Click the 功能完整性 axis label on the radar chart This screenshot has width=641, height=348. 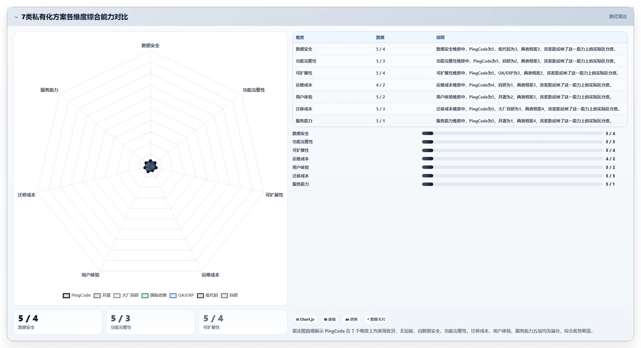point(254,90)
